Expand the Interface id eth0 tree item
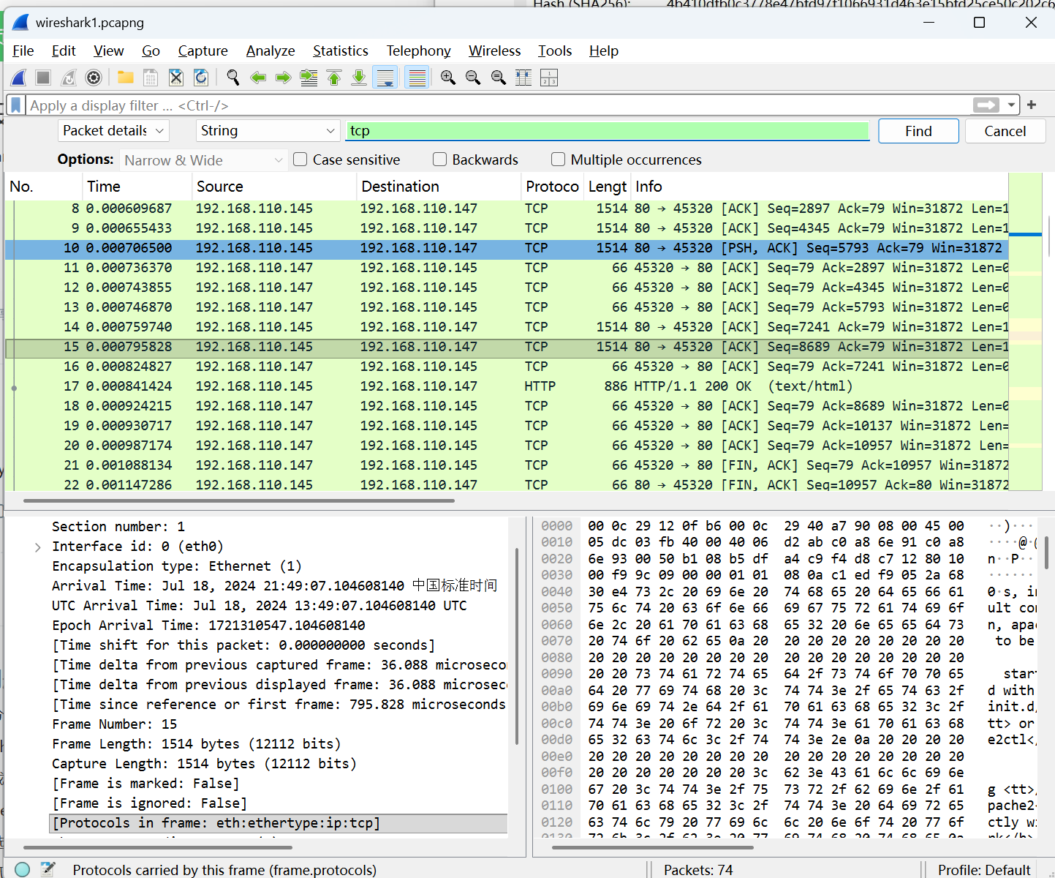This screenshot has width=1055, height=878. coord(38,547)
